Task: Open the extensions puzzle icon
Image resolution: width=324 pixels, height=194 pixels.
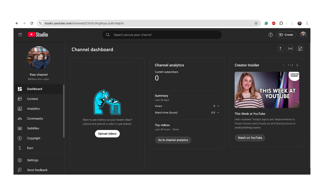Action: tap(281, 23)
